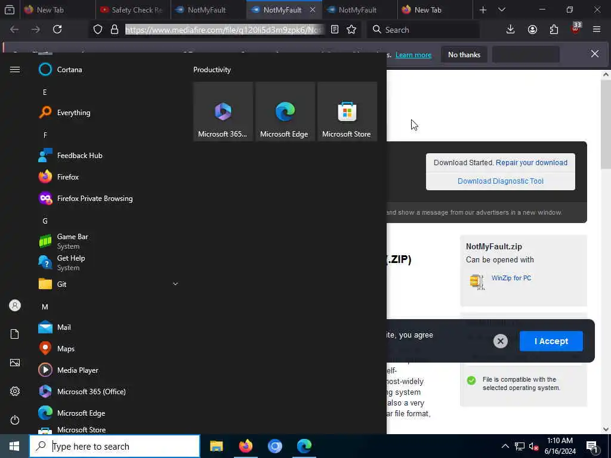Expand the Start menu hamburger

point(15,69)
